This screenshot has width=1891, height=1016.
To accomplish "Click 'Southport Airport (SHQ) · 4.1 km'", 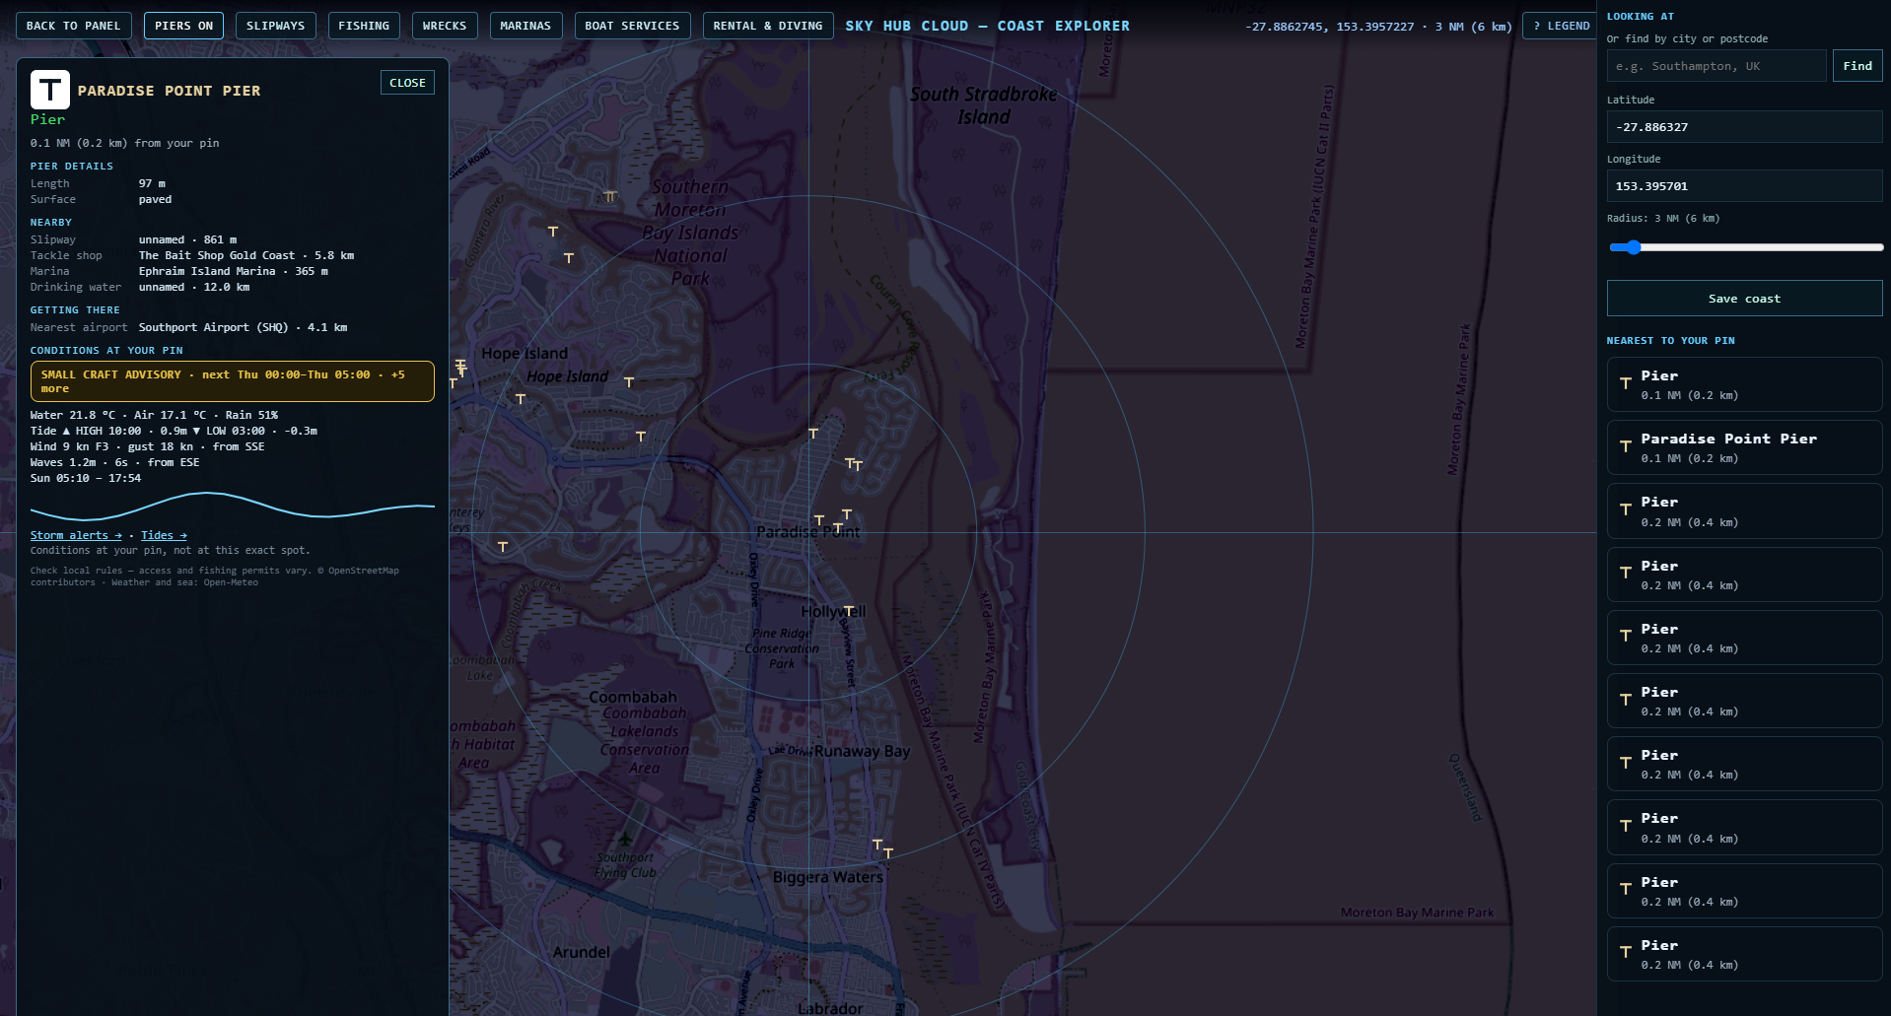I will coord(243,327).
